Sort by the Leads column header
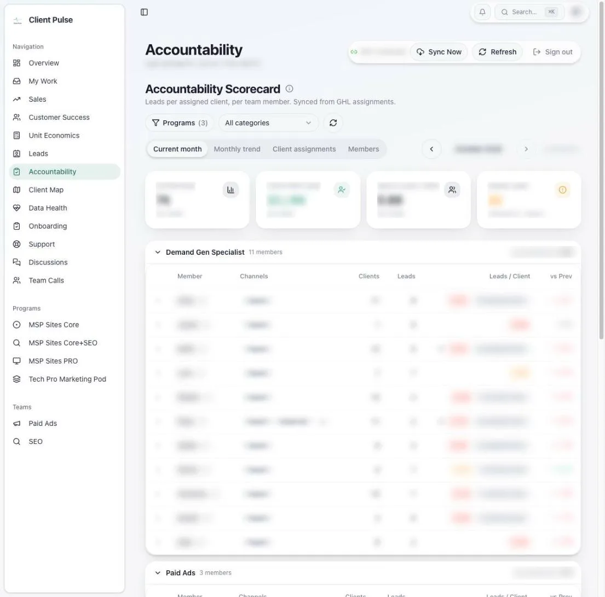 tap(406, 276)
